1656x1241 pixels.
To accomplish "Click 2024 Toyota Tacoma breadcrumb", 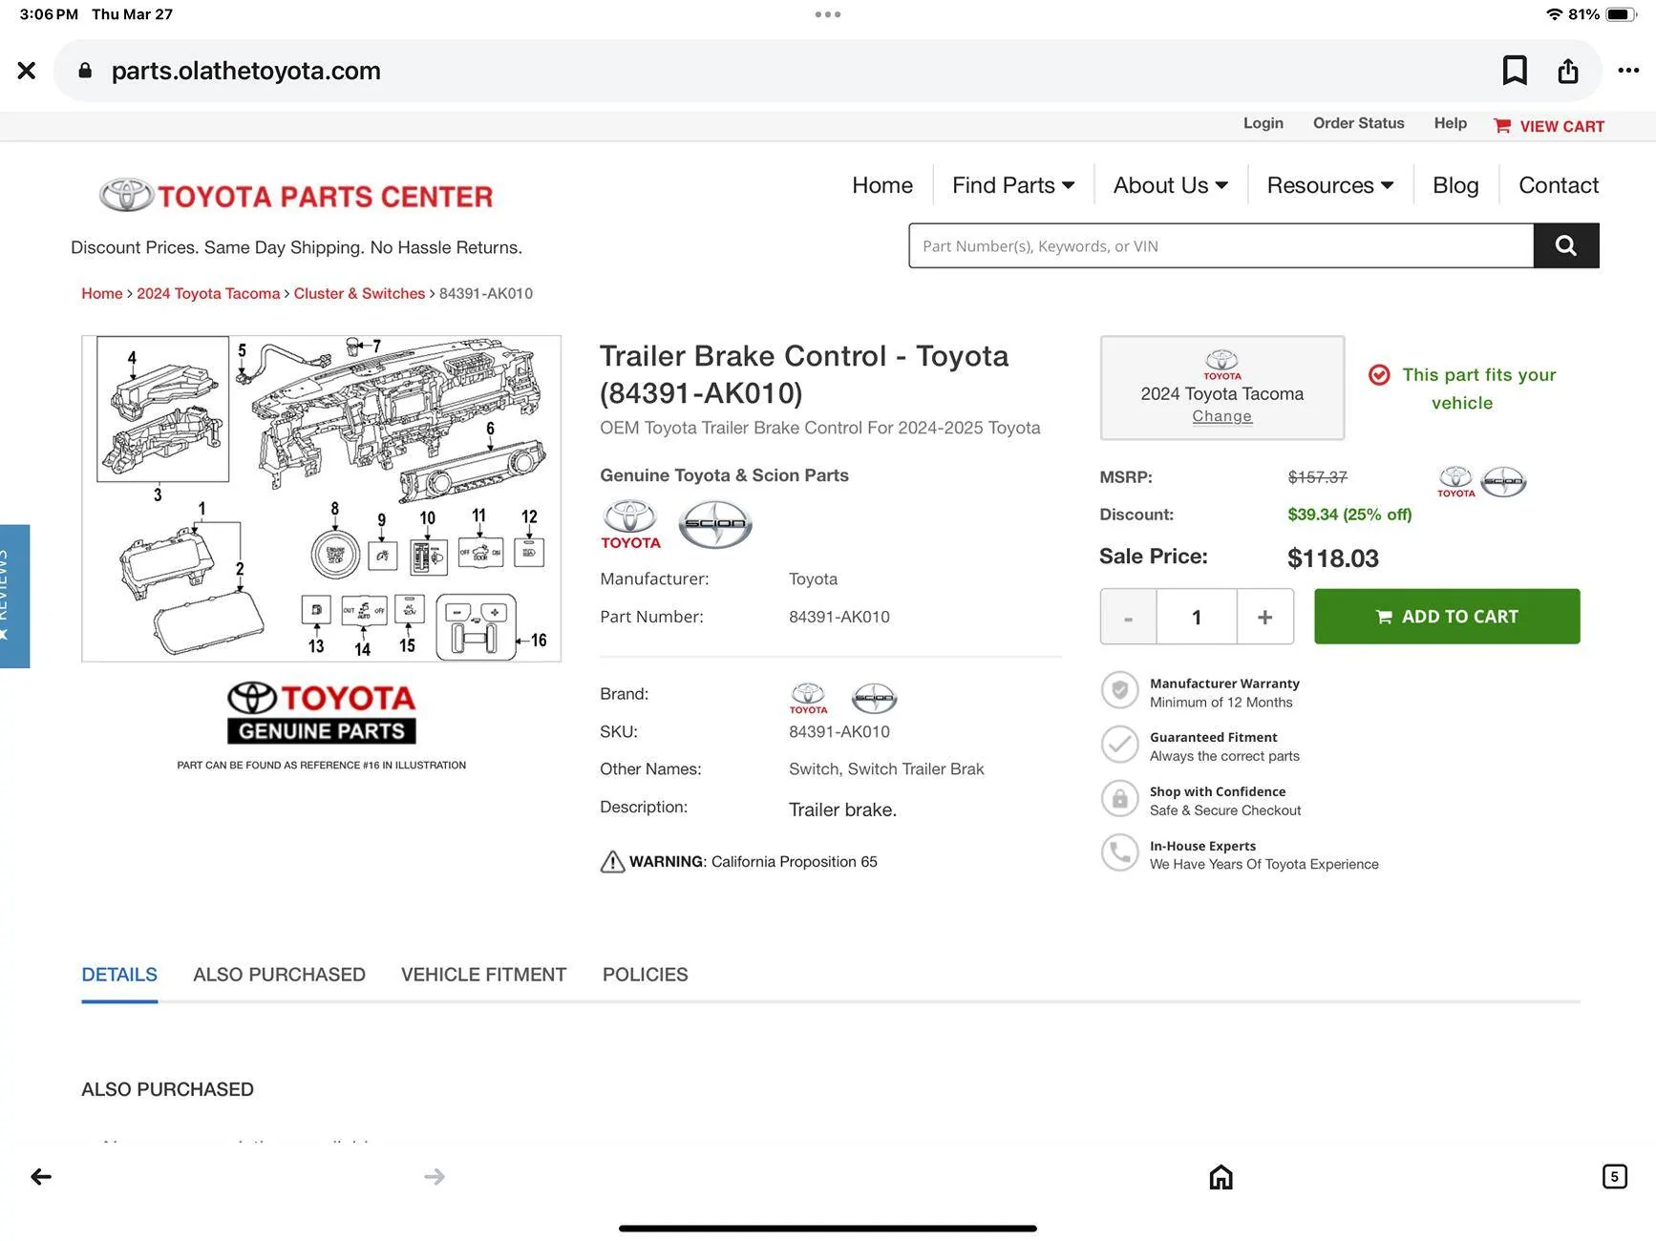I will [x=208, y=293].
